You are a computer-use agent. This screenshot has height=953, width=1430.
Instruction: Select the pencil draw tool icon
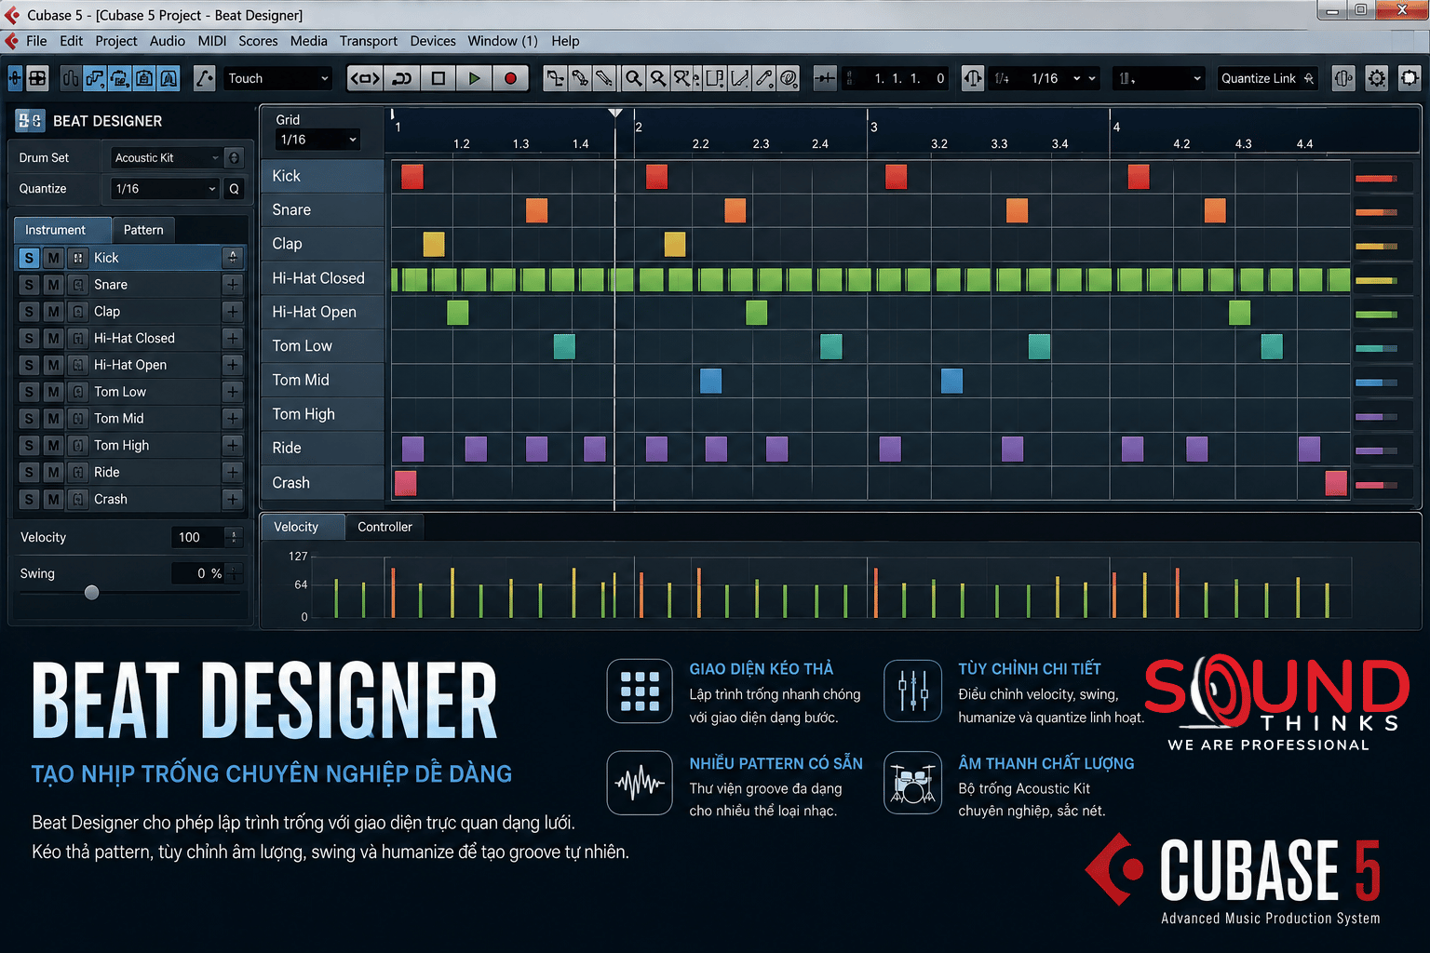point(603,78)
